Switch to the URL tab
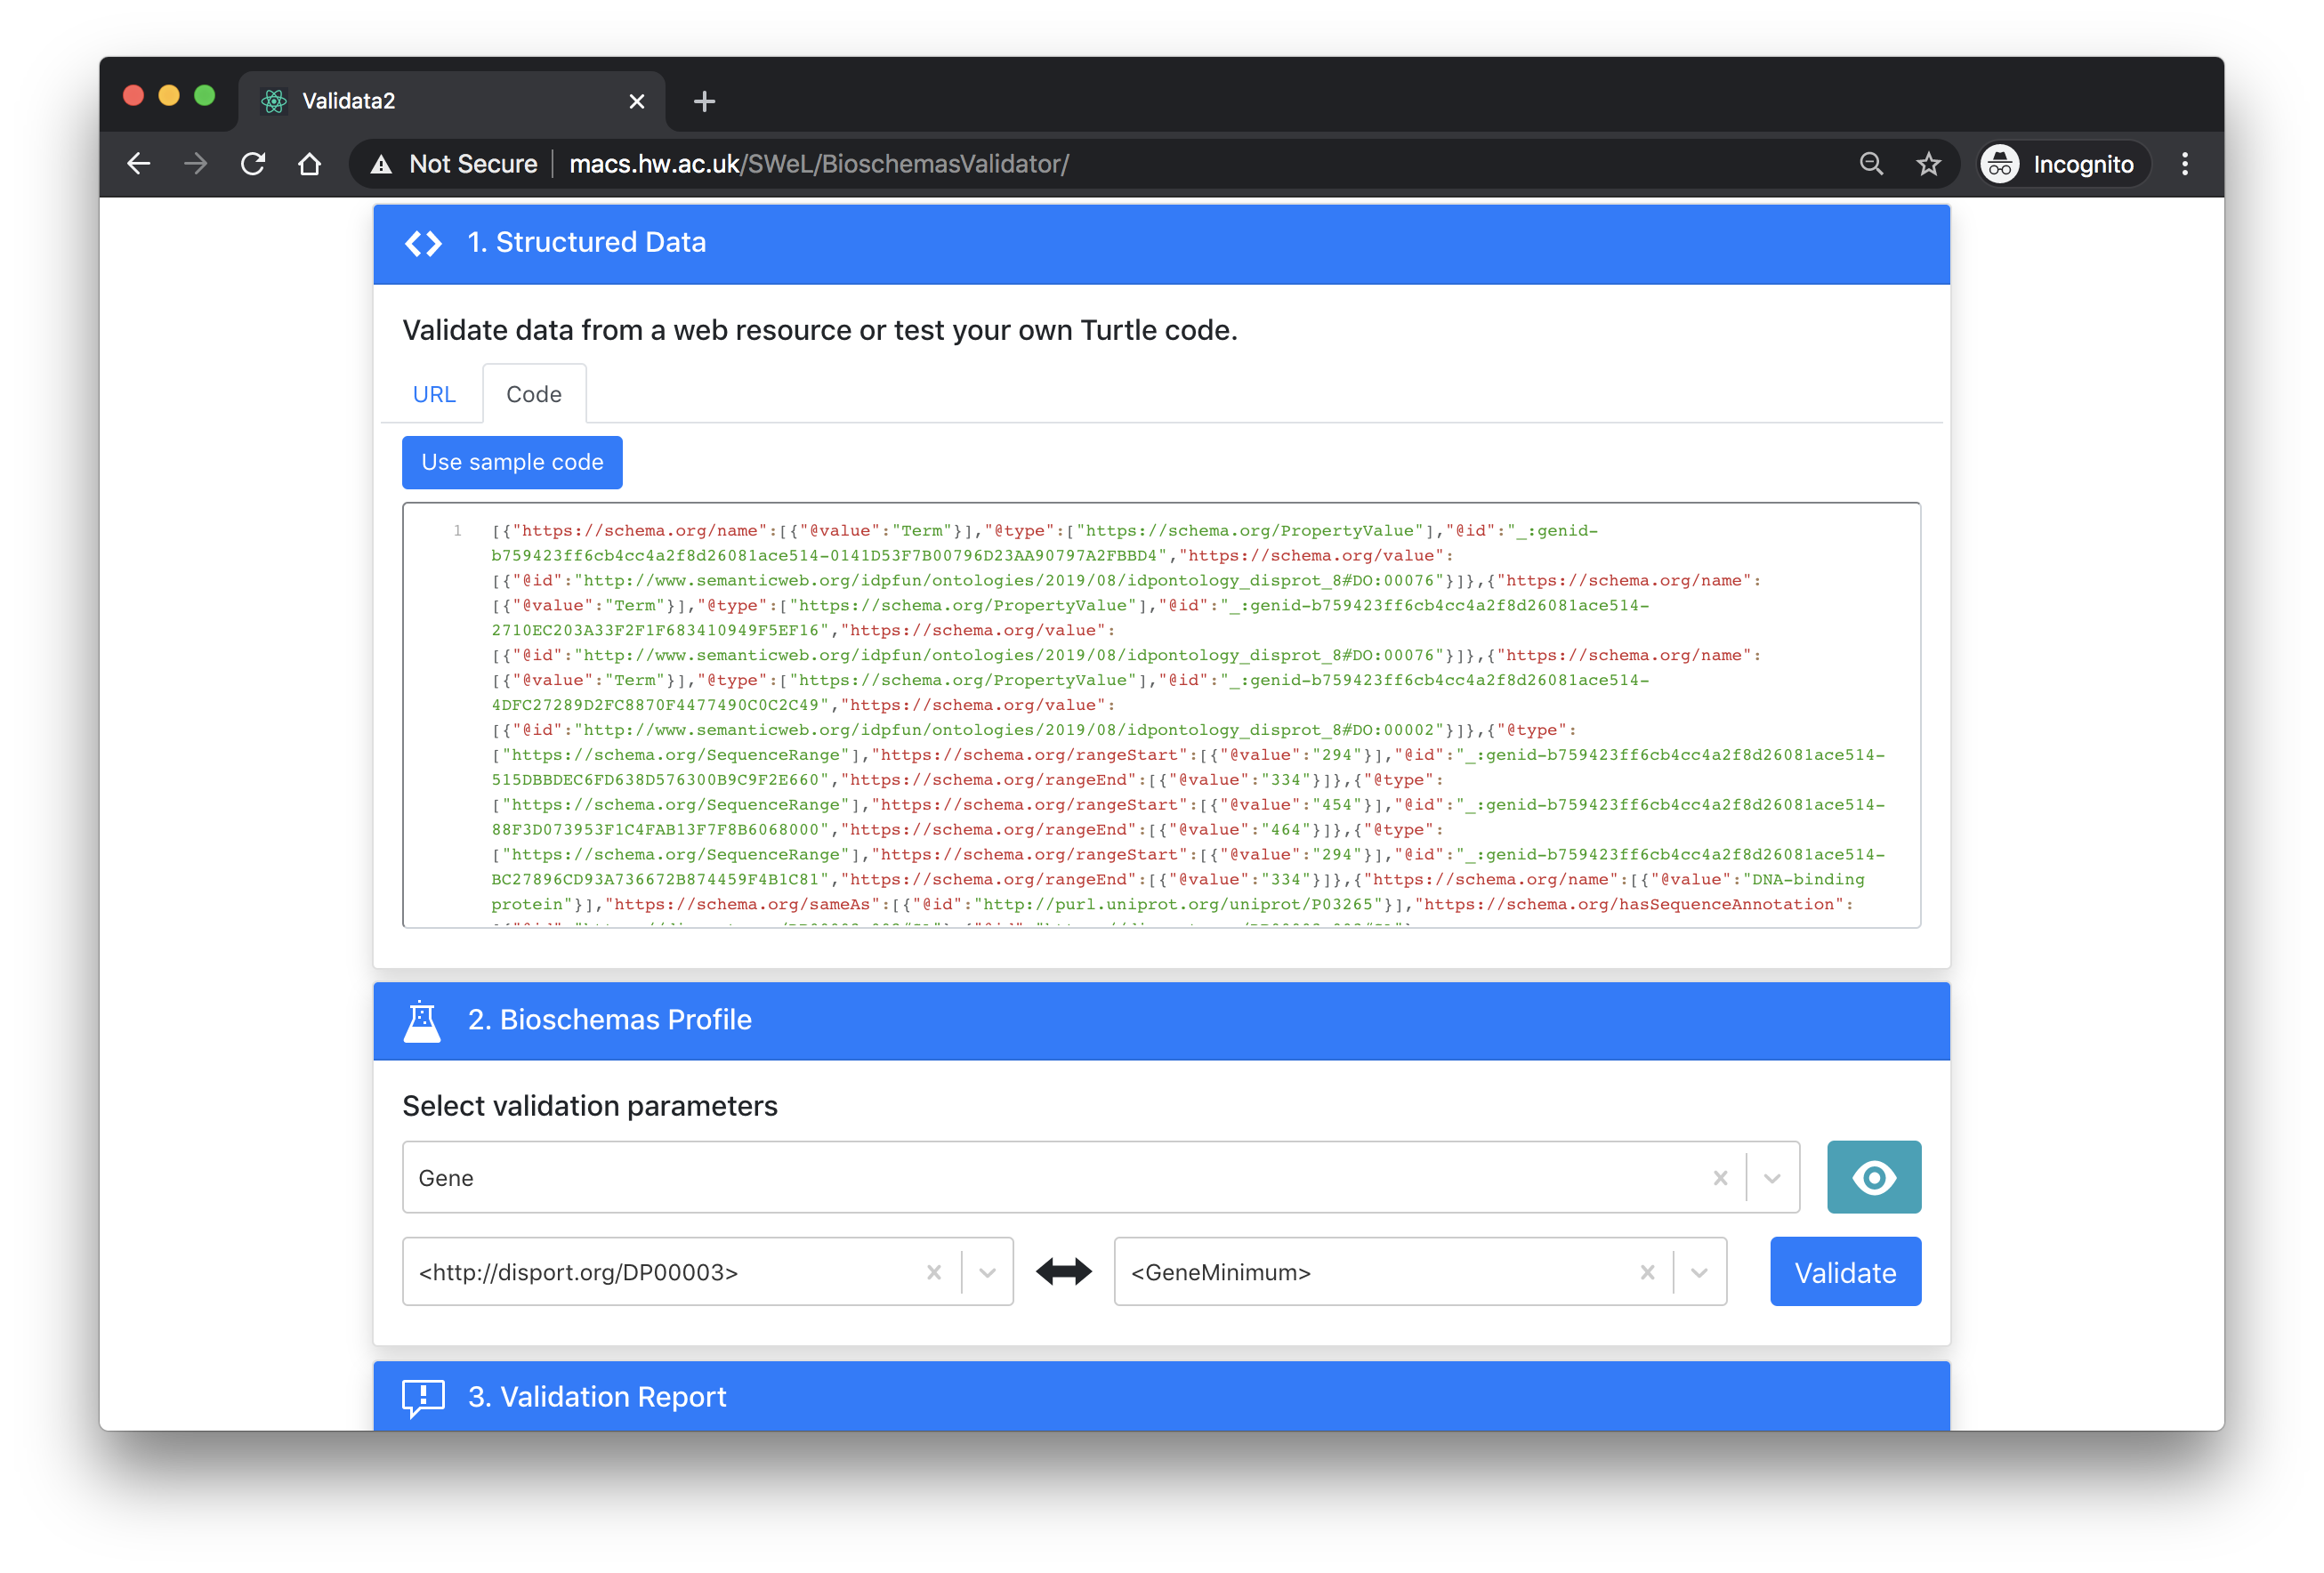Viewport: 2324px width, 1573px height. [434, 394]
